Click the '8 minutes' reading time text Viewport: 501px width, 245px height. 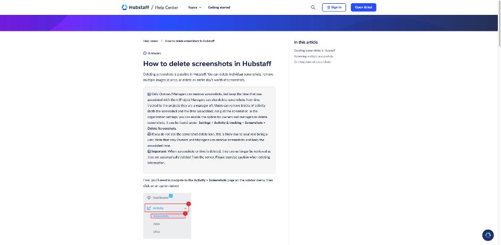(x=154, y=53)
